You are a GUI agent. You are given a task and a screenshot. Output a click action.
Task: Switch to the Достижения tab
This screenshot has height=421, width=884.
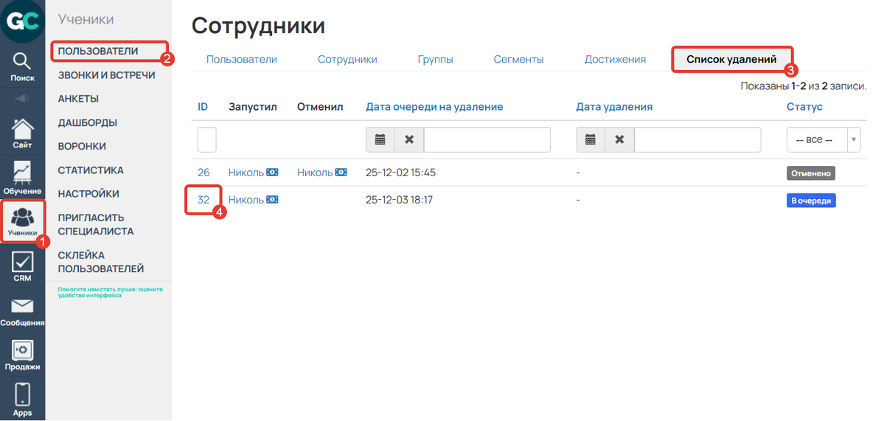click(x=615, y=59)
